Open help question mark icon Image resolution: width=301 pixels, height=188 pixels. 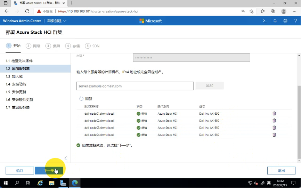[296, 21]
